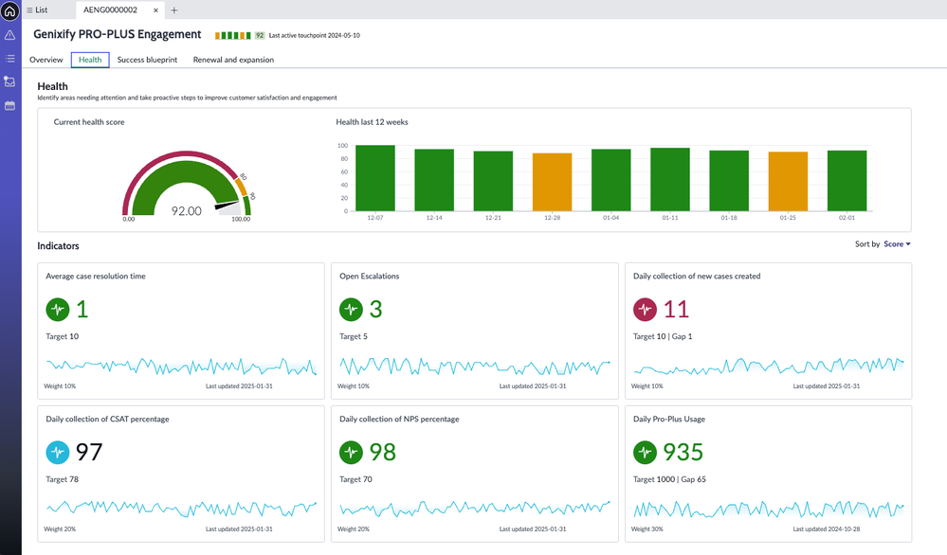This screenshot has height=555, width=947.
Task: Click the 92 score badge near the title
Action: (258, 34)
